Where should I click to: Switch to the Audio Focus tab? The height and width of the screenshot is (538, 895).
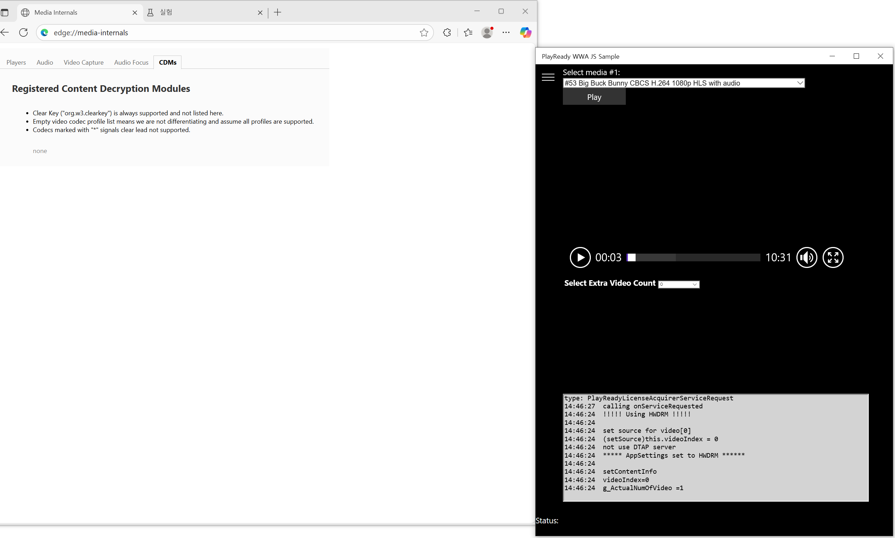coord(131,62)
